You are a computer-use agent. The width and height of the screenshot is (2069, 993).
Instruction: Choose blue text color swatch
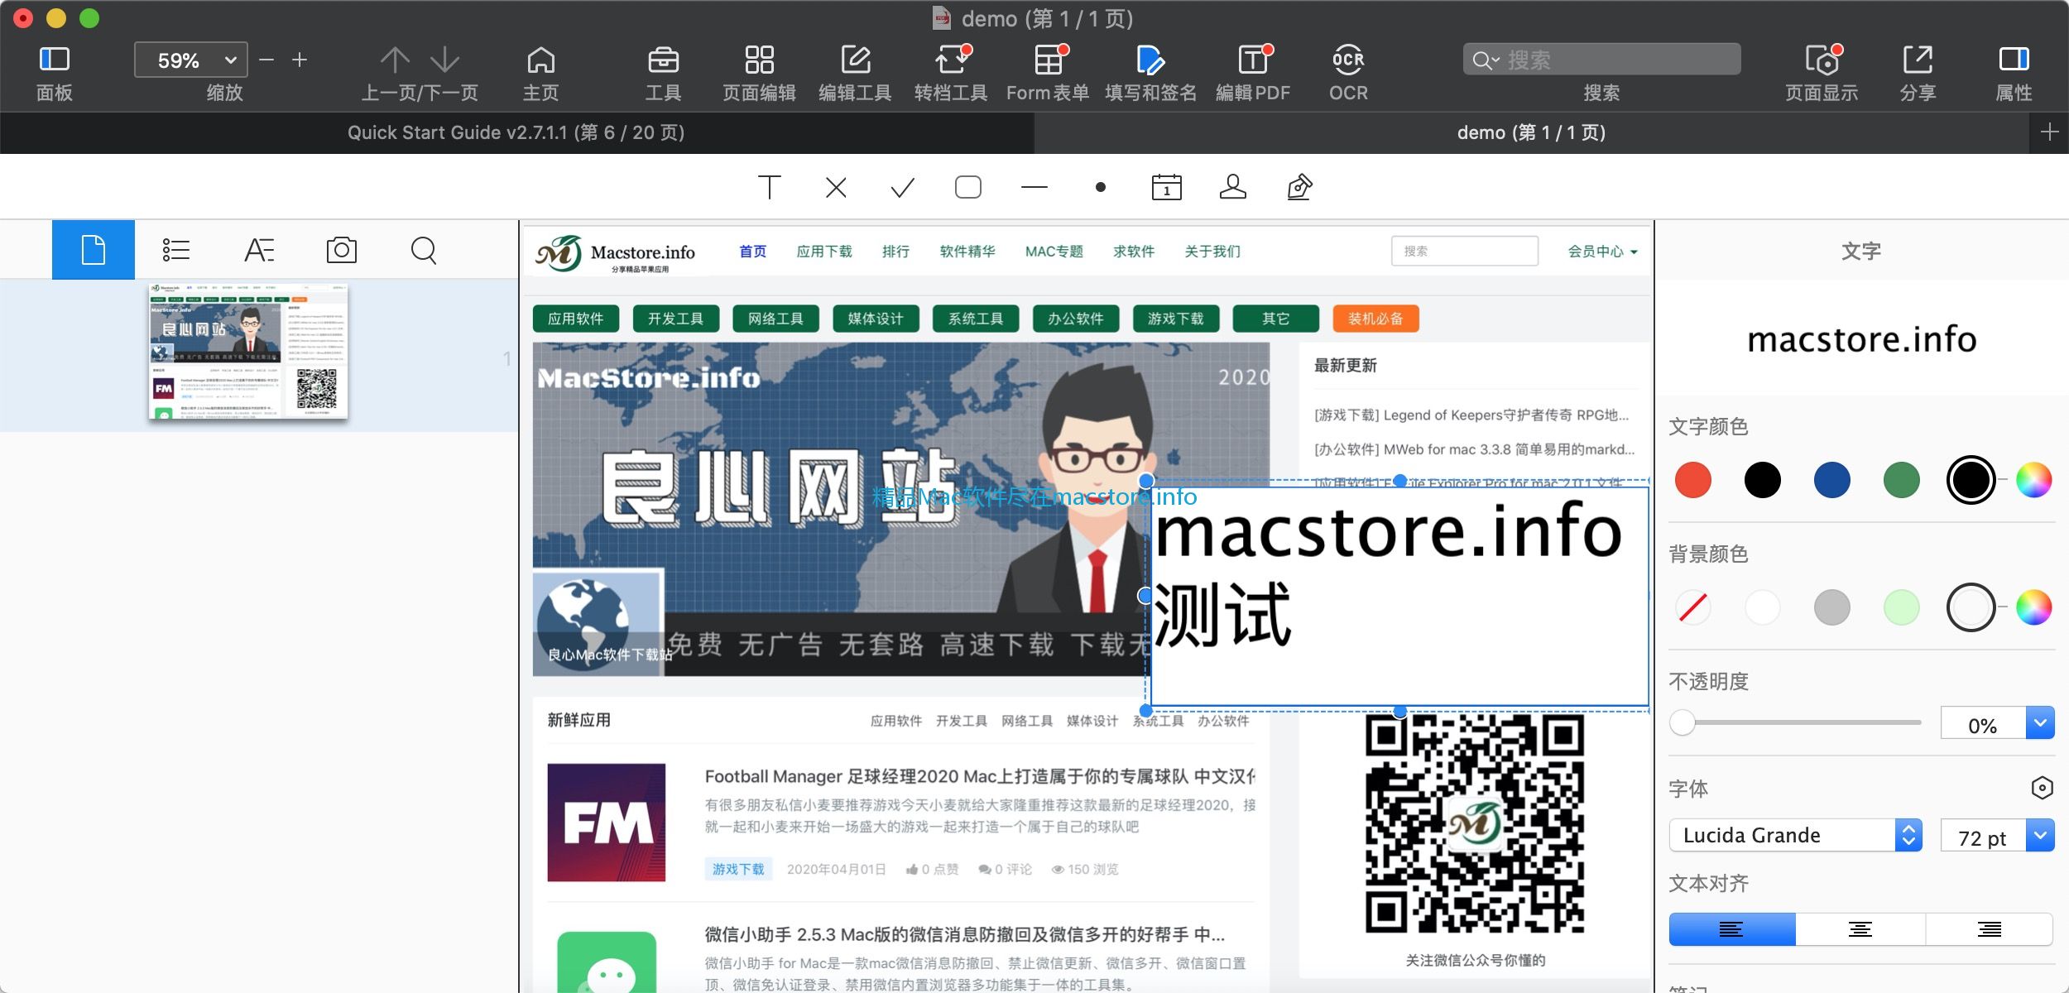click(1831, 480)
